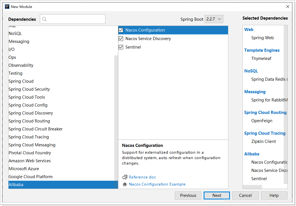Select Spring Cloud Circuit Breaker category

click(x=61, y=129)
